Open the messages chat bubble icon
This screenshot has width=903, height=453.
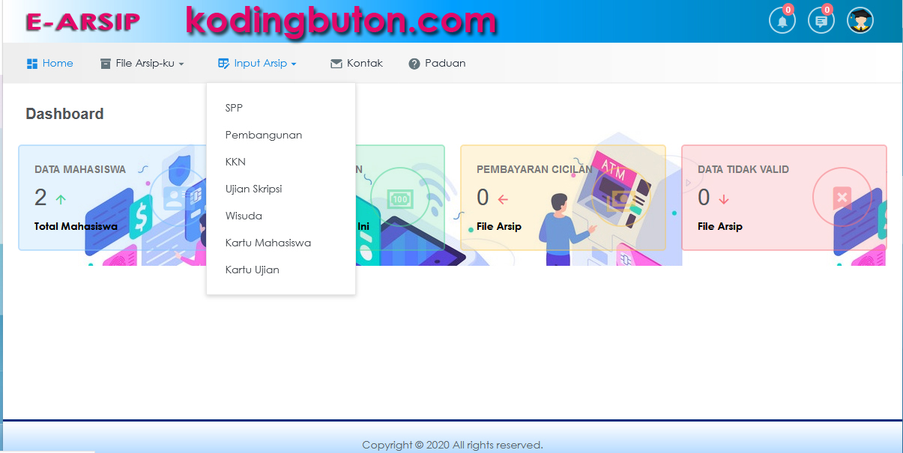[x=821, y=20]
